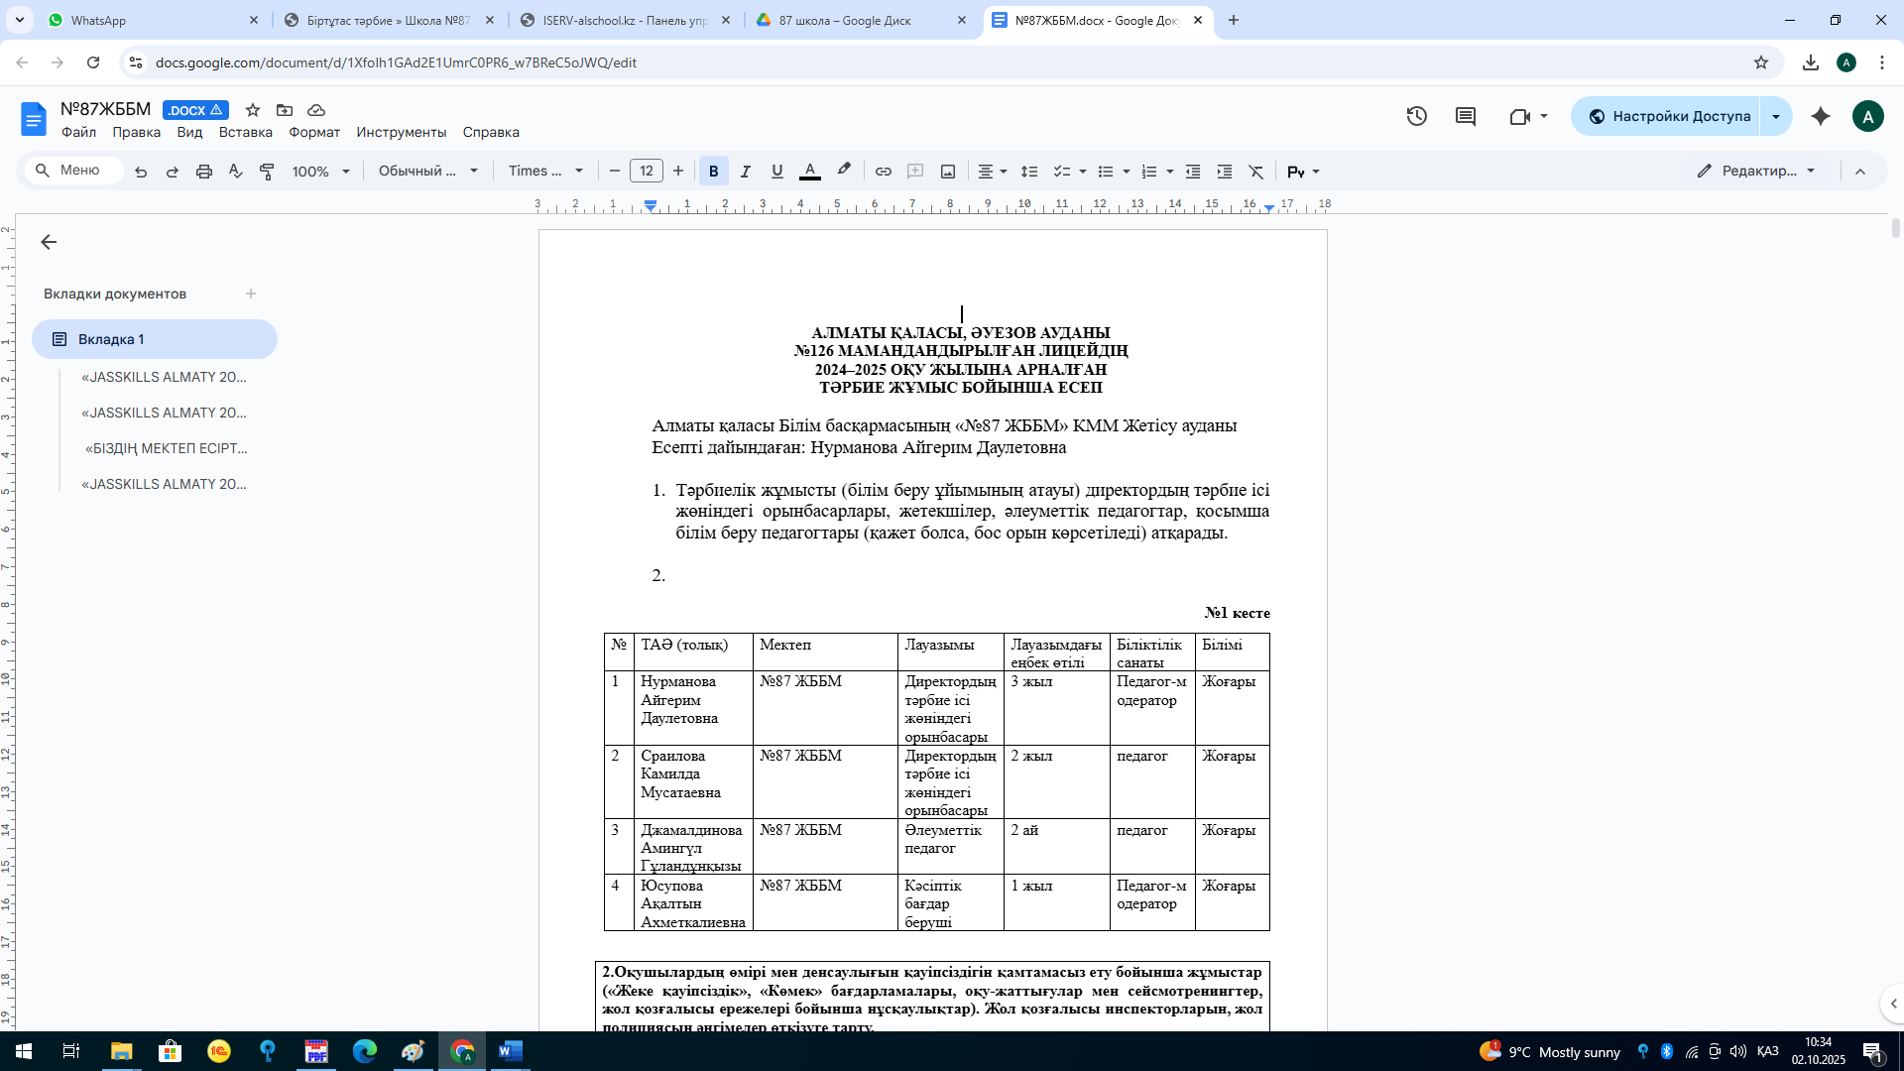This screenshot has height=1071, width=1904.
Task: Toggle italic formatting
Action: tap(746, 172)
